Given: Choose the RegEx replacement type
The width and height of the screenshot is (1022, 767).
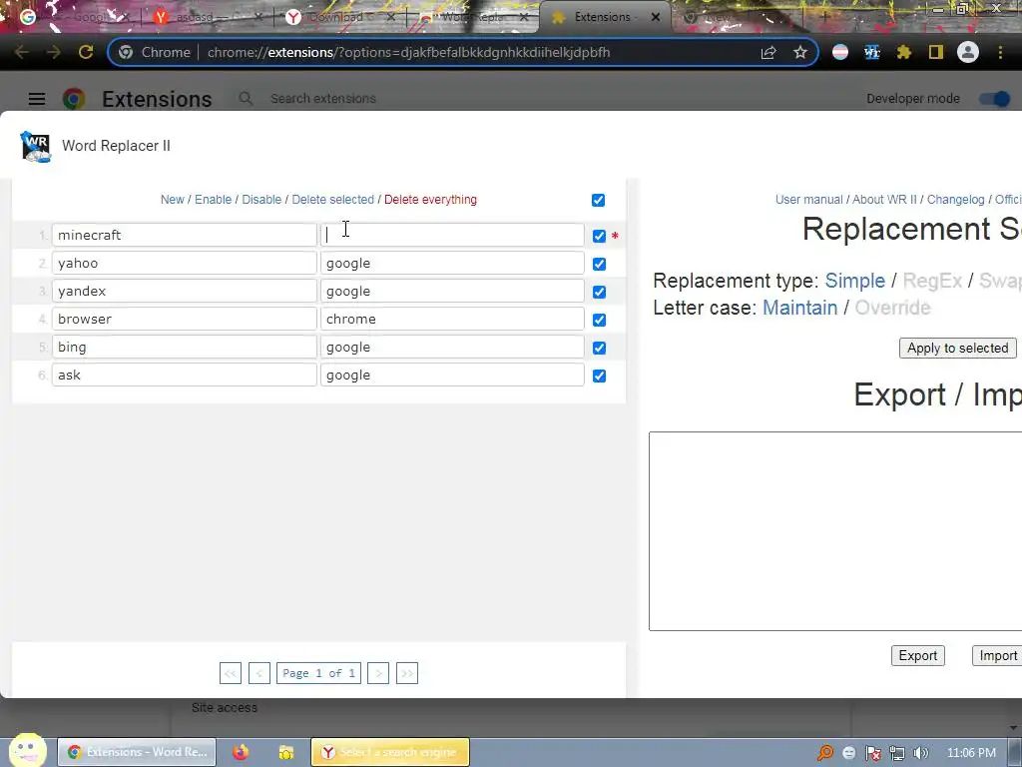Looking at the screenshot, I should click(932, 281).
